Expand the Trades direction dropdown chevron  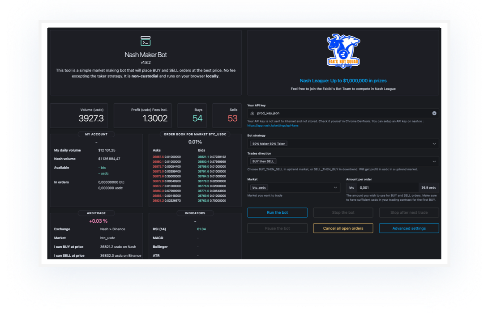(x=434, y=161)
